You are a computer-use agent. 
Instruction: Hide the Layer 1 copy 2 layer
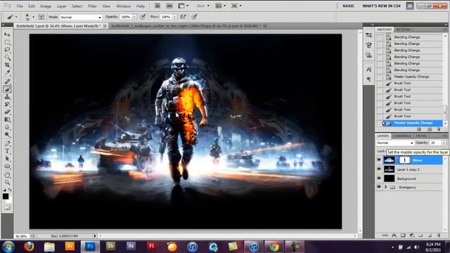[379, 169]
